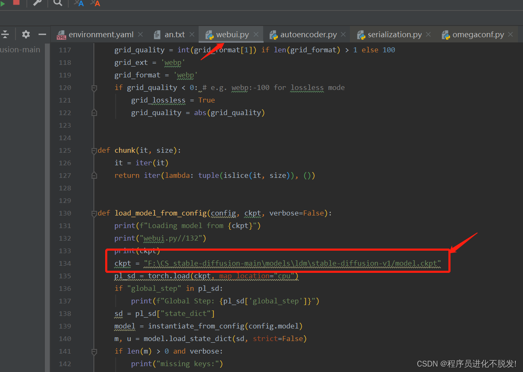
Task: Click 'load_model_from_config' function name
Action: [x=161, y=213]
